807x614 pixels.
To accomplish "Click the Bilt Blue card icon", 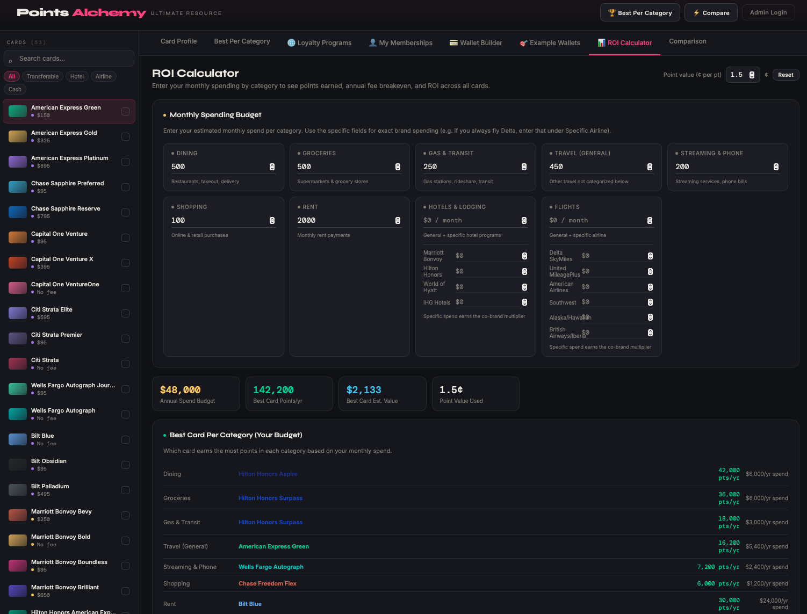I will (18, 439).
